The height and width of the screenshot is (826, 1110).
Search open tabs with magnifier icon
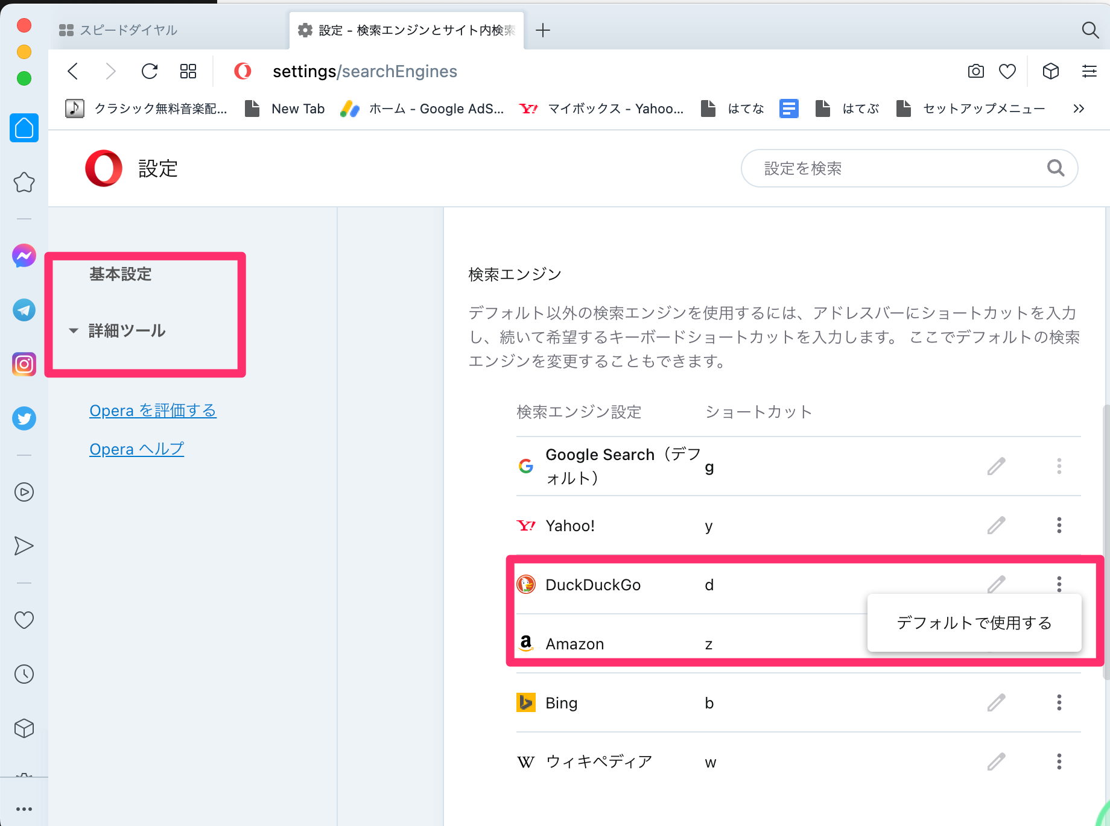pyautogui.click(x=1090, y=30)
